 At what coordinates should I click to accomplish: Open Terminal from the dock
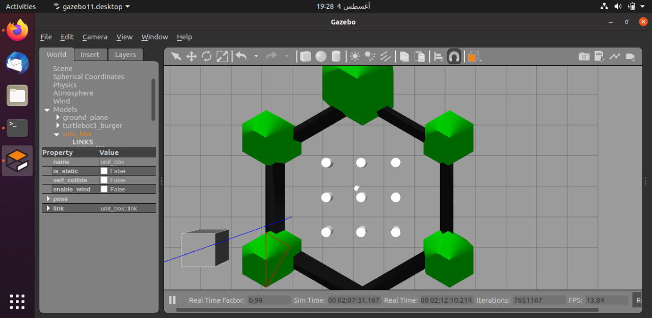pyautogui.click(x=17, y=128)
